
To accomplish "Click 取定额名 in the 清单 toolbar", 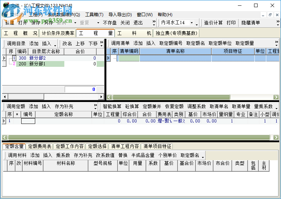I will click(x=195, y=43).
